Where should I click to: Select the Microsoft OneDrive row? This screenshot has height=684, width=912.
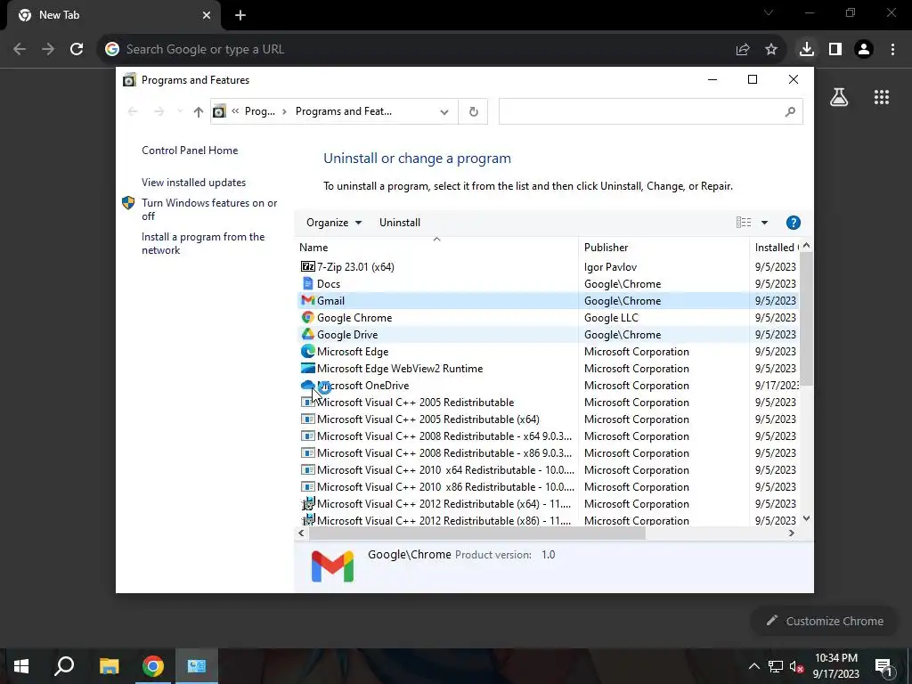548,386
